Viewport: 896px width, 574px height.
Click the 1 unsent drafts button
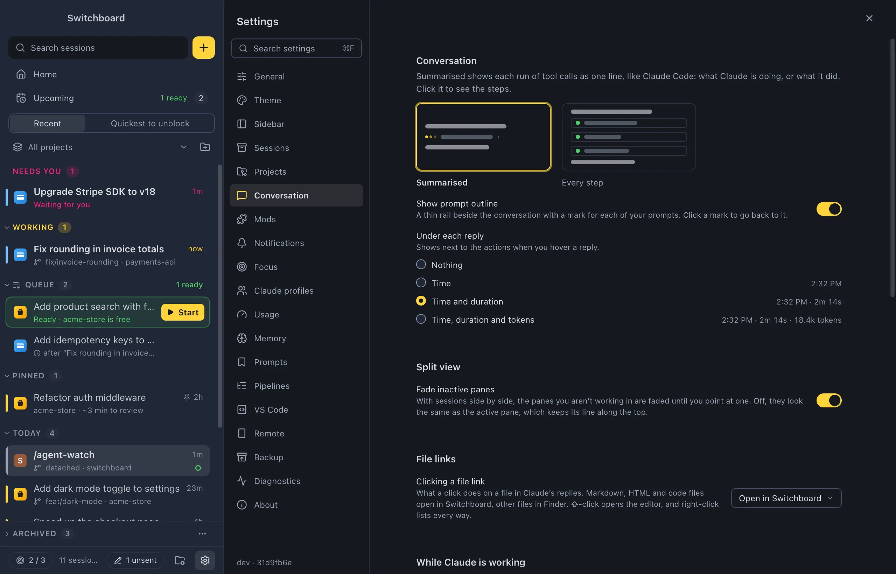pyautogui.click(x=135, y=560)
